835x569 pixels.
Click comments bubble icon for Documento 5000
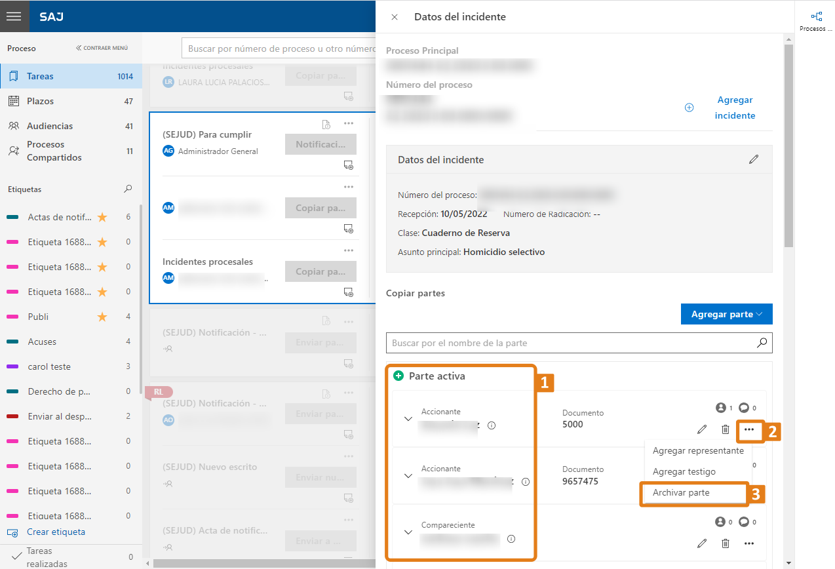(743, 408)
